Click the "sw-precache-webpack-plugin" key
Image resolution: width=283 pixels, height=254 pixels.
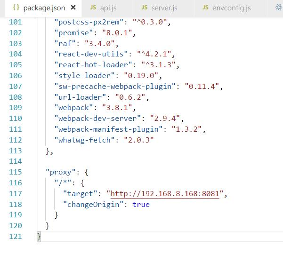point(115,87)
